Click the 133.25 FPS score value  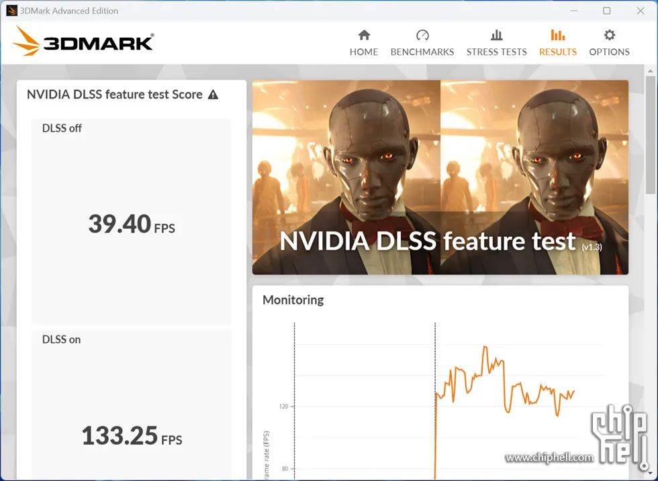coord(132,435)
